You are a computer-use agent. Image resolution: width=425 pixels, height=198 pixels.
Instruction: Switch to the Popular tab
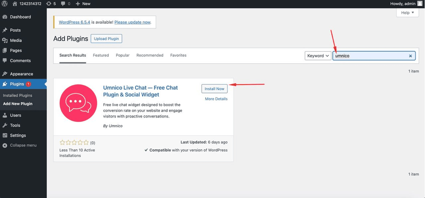(x=123, y=55)
